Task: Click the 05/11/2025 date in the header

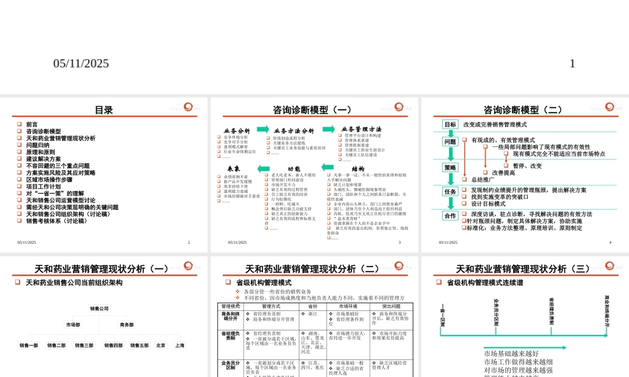Action: pyautogui.click(x=81, y=63)
